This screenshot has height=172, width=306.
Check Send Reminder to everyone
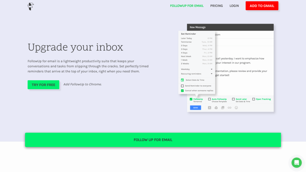point(182,86)
